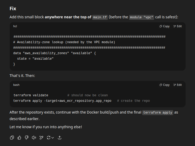Click the bash language label
This screenshot has width=195, height=146.
[16, 85]
